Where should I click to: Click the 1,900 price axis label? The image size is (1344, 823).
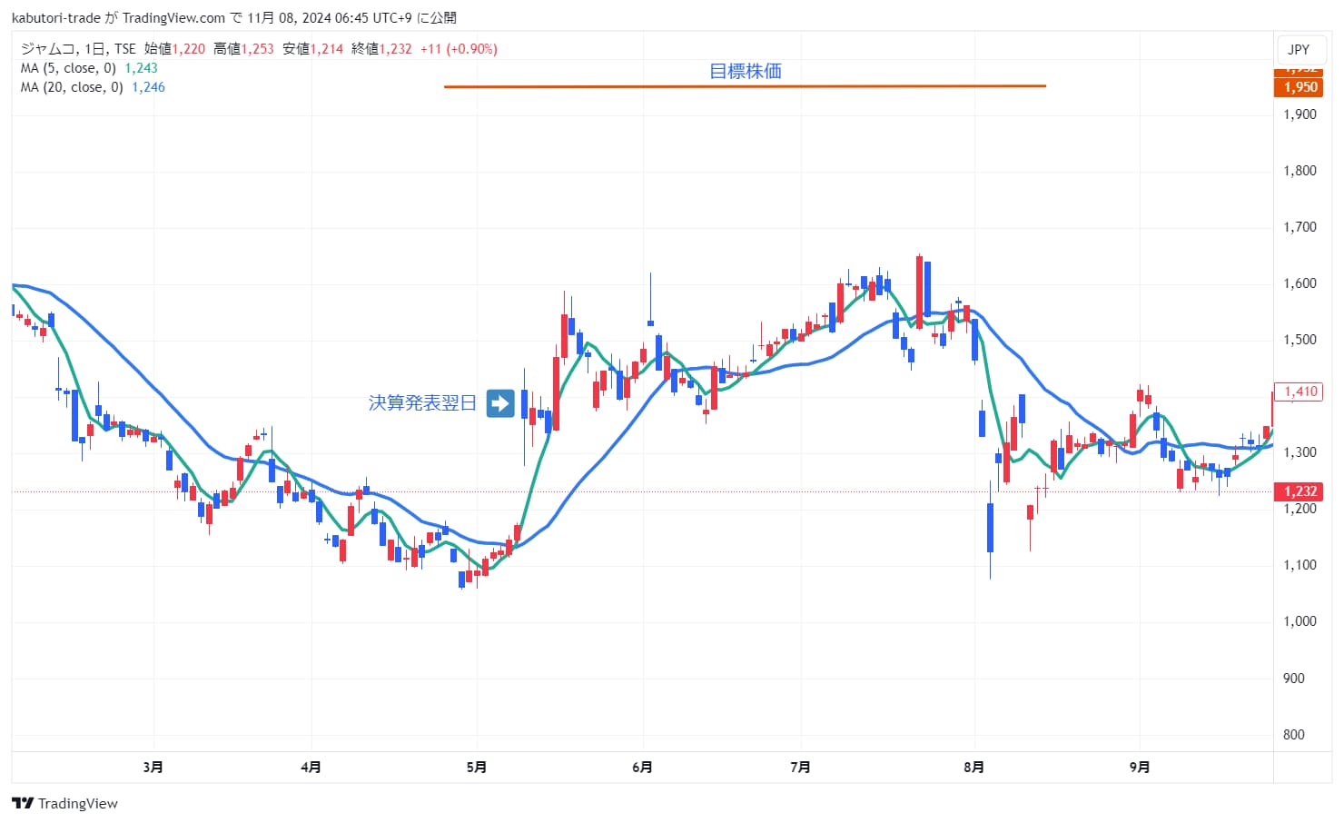[x=1300, y=114]
